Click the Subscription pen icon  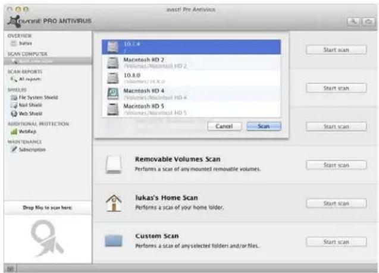14,149
